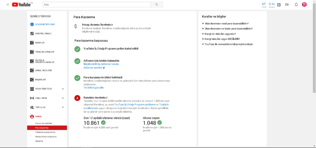Click the Rakipler sidebar icon
Viewport: 316px width, 148px height.
pyautogui.click(x=32, y=43)
